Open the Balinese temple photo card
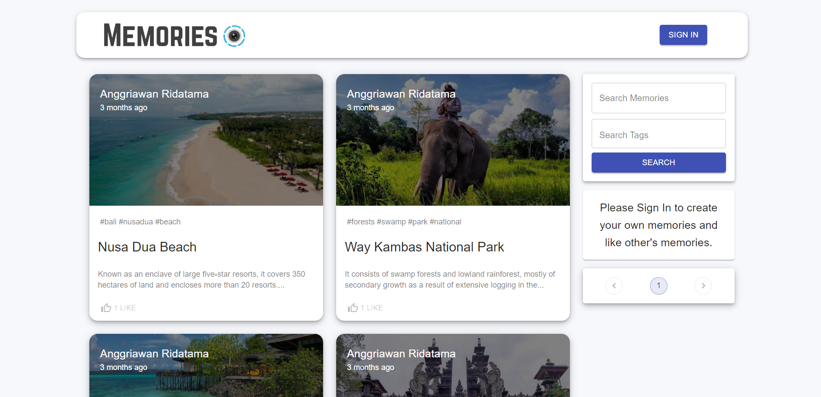This screenshot has width=821, height=397. [x=453, y=366]
